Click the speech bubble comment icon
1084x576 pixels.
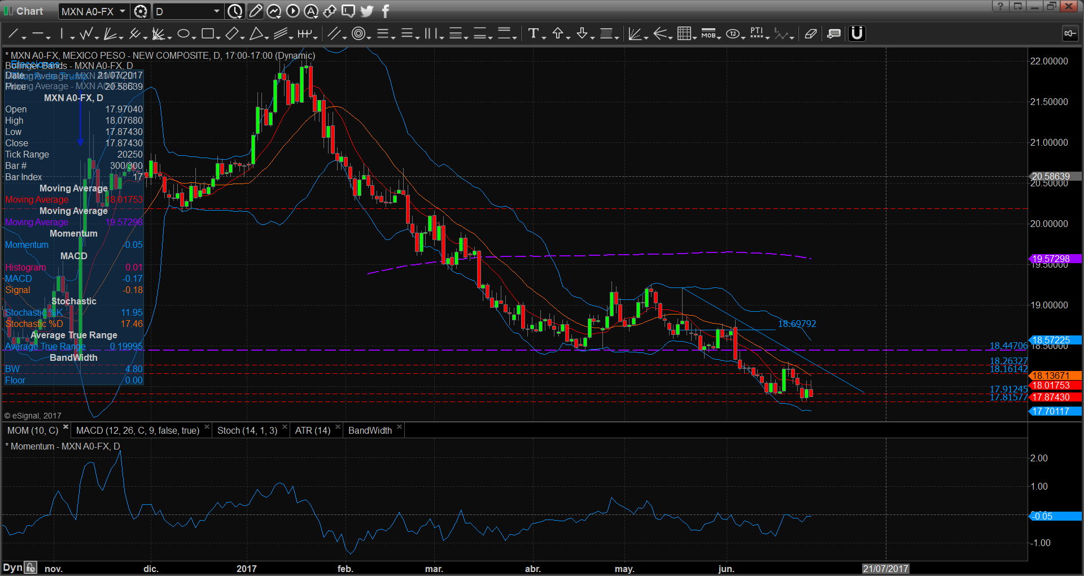348,11
